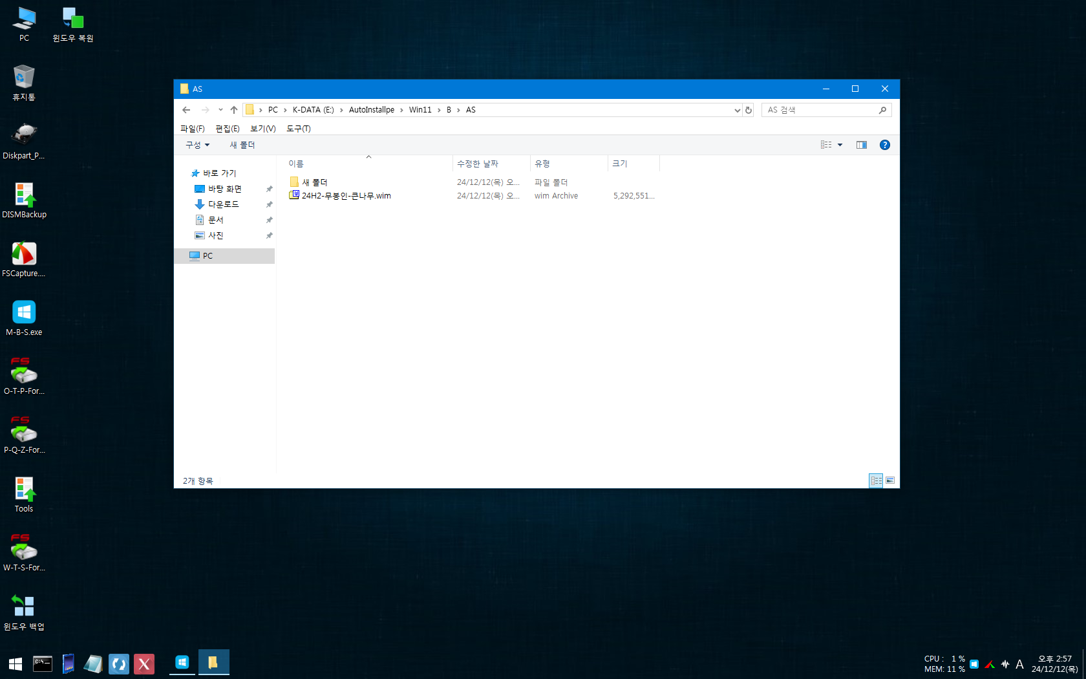
Task: Expand the address bar history dropdown
Action: 737,110
